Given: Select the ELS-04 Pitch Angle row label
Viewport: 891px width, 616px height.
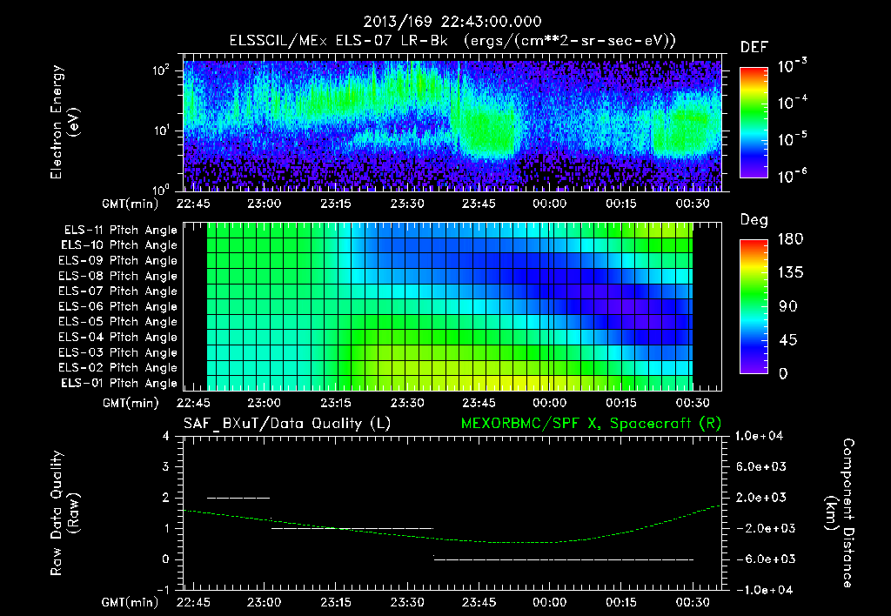Looking at the screenshot, I should pos(118,337).
